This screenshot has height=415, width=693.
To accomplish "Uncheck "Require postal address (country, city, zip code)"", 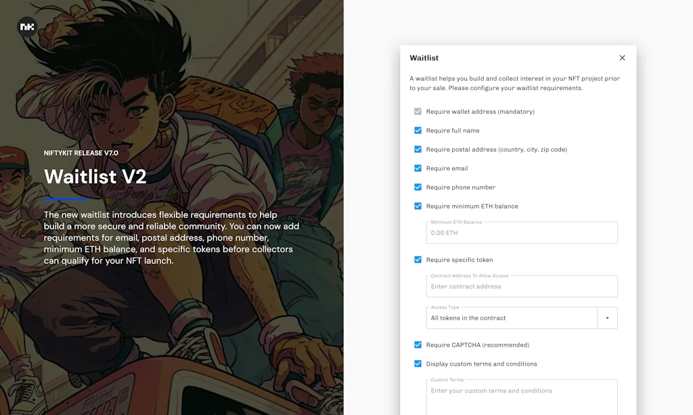I will point(418,149).
